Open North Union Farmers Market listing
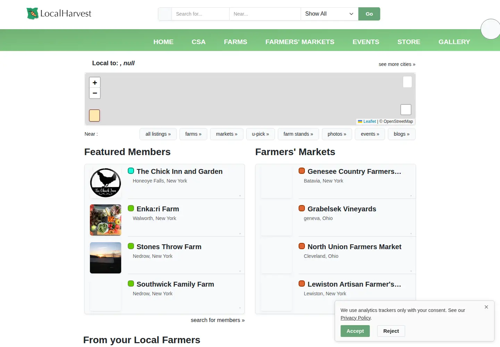 tap(354, 247)
